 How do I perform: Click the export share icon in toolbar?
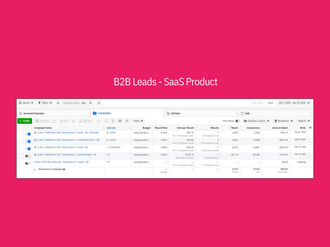tap(120, 121)
